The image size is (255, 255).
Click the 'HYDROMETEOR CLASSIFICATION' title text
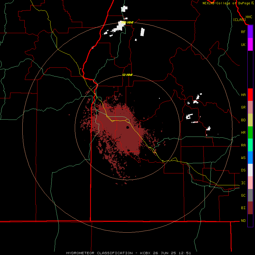tap(99, 253)
